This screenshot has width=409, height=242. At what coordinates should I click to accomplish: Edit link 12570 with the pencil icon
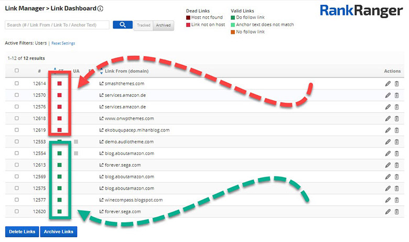pos(388,95)
